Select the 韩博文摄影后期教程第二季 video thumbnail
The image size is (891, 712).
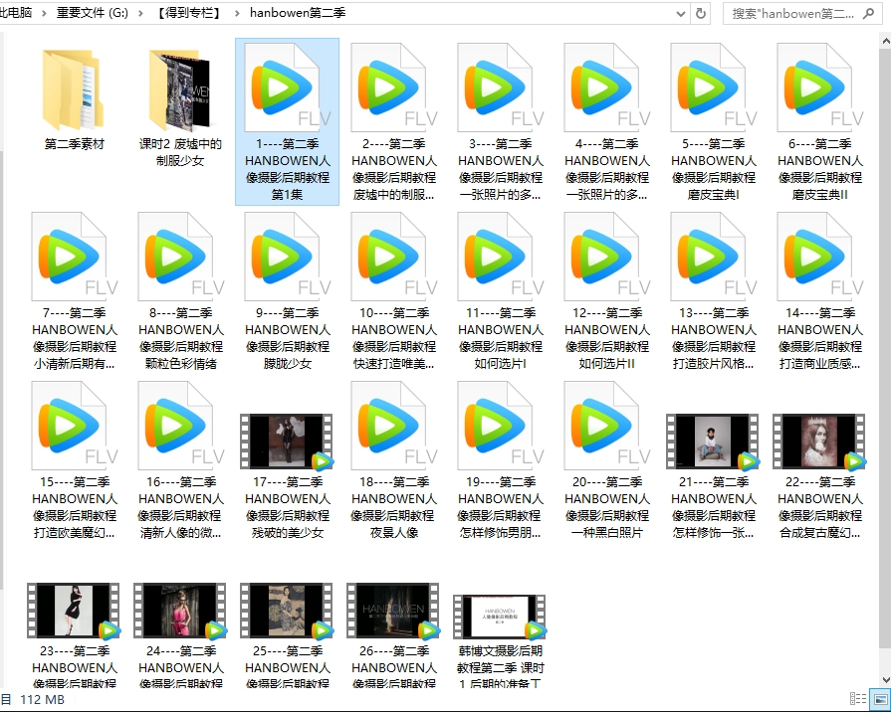click(x=500, y=617)
